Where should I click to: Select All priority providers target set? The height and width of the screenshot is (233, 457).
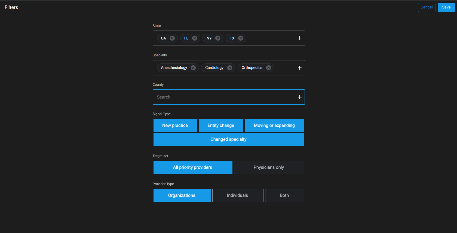[x=193, y=167]
